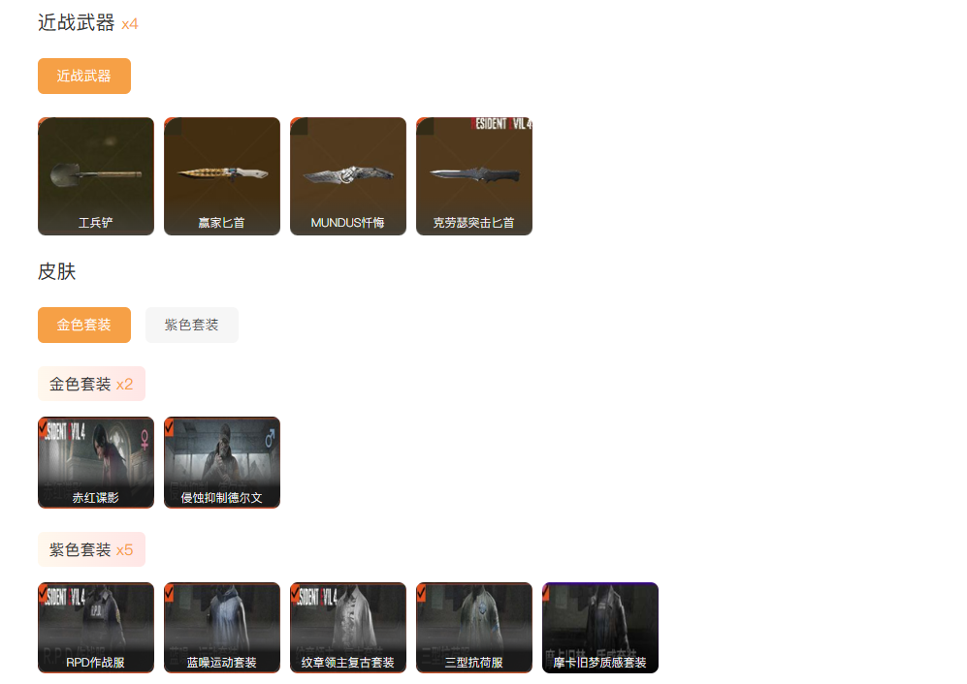The image size is (967, 684).
Task: Select the RPD作战服 outfit card
Action: coord(96,627)
